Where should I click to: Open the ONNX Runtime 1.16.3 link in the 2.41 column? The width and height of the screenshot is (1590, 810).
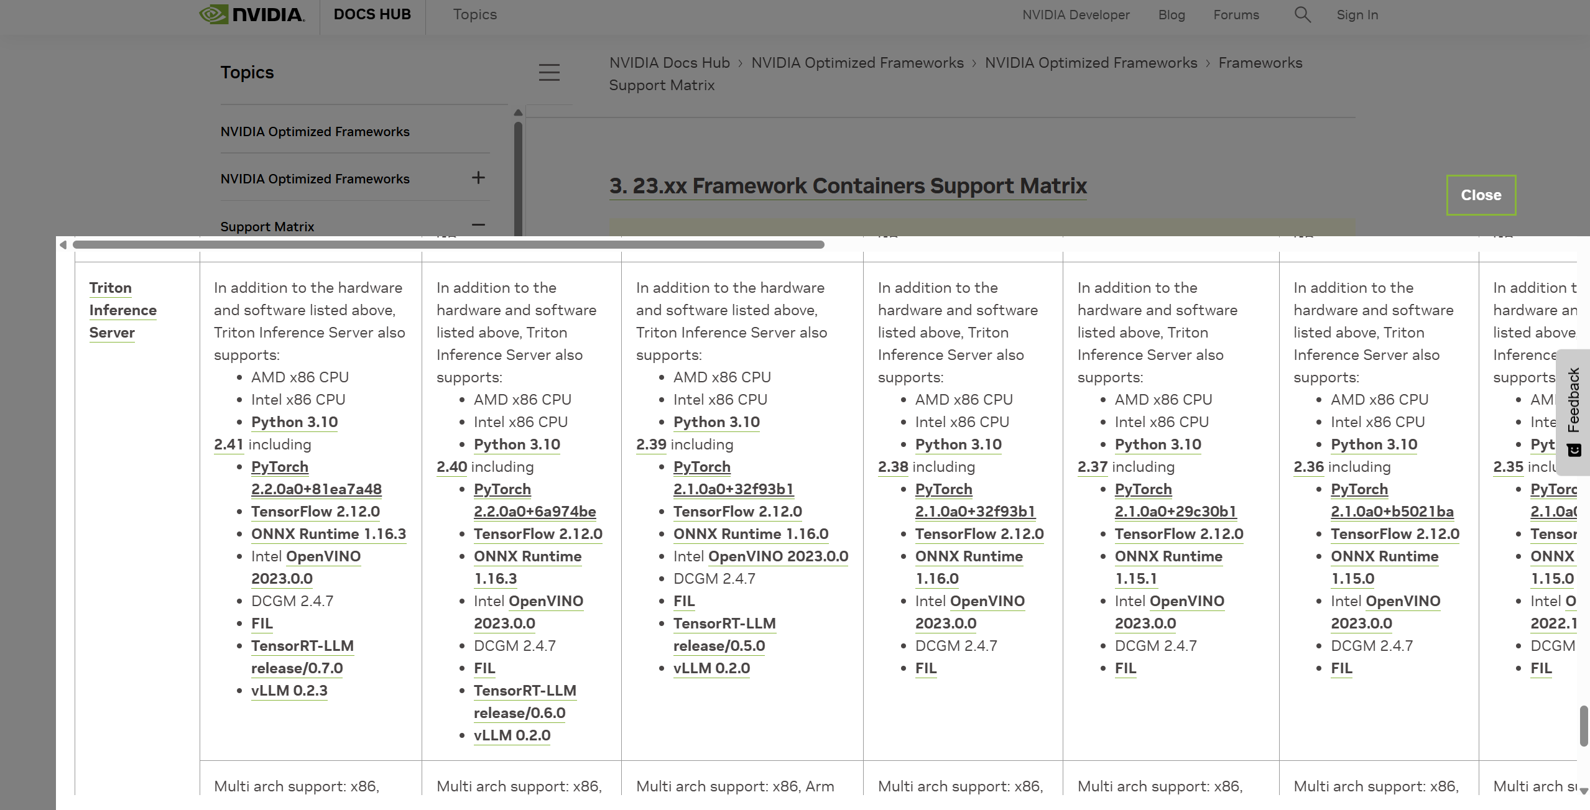(x=328, y=534)
